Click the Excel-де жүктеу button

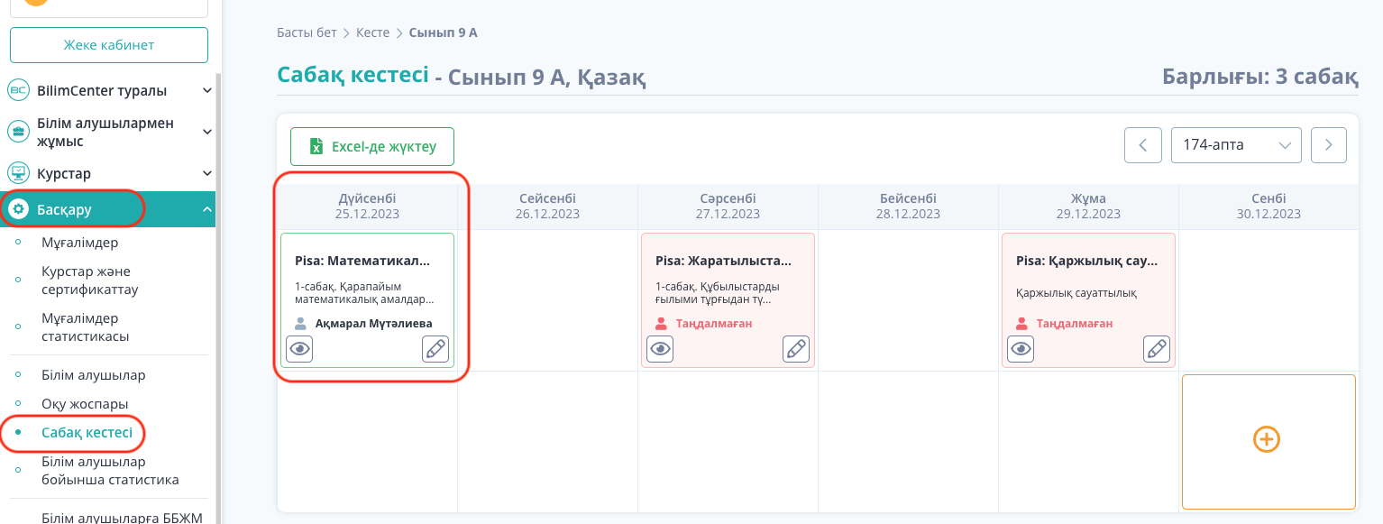[372, 146]
